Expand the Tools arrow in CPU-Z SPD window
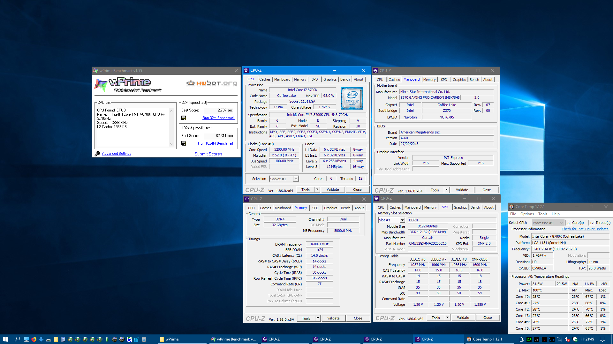The height and width of the screenshot is (344, 613). coord(447,318)
